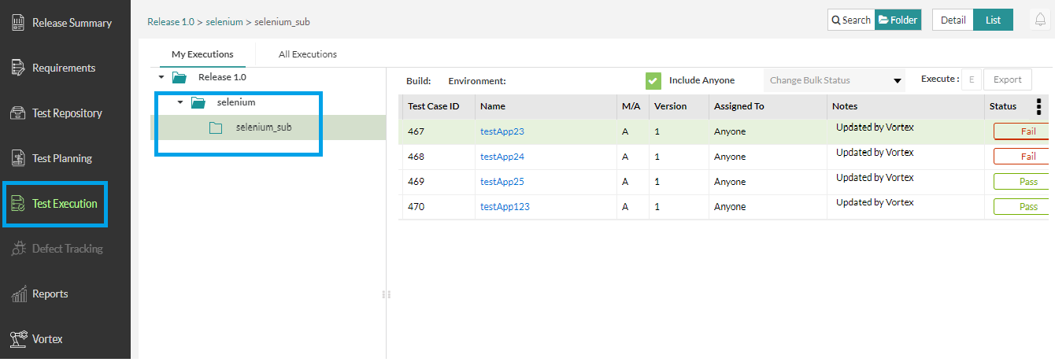
Task: Switch to the All Executions tab
Action: pyautogui.click(x=307, y=54)
